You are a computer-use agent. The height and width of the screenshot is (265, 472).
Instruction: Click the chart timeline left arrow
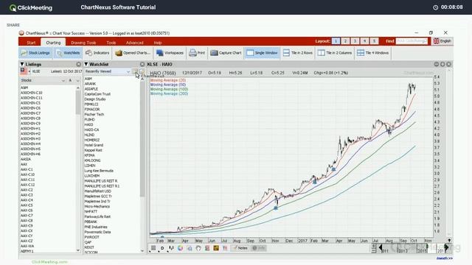pyautogui.click(x=381, y=247)
